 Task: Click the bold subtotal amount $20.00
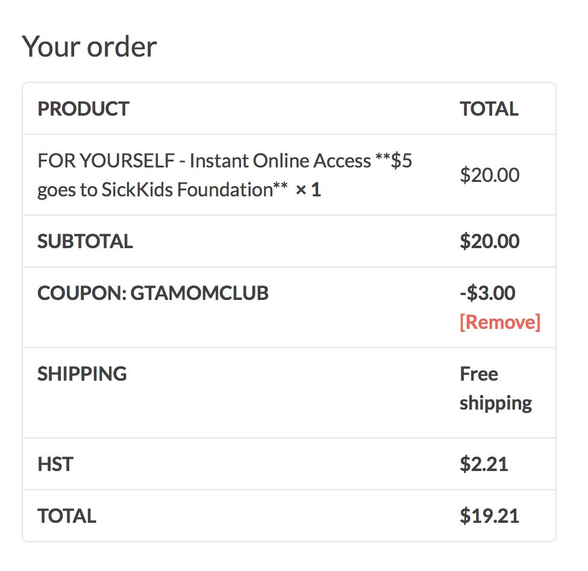pos(490,241)
